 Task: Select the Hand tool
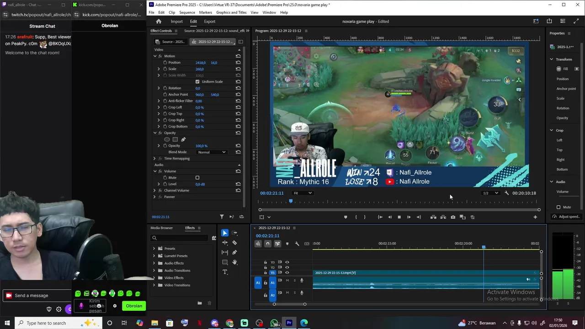point(234,262)
